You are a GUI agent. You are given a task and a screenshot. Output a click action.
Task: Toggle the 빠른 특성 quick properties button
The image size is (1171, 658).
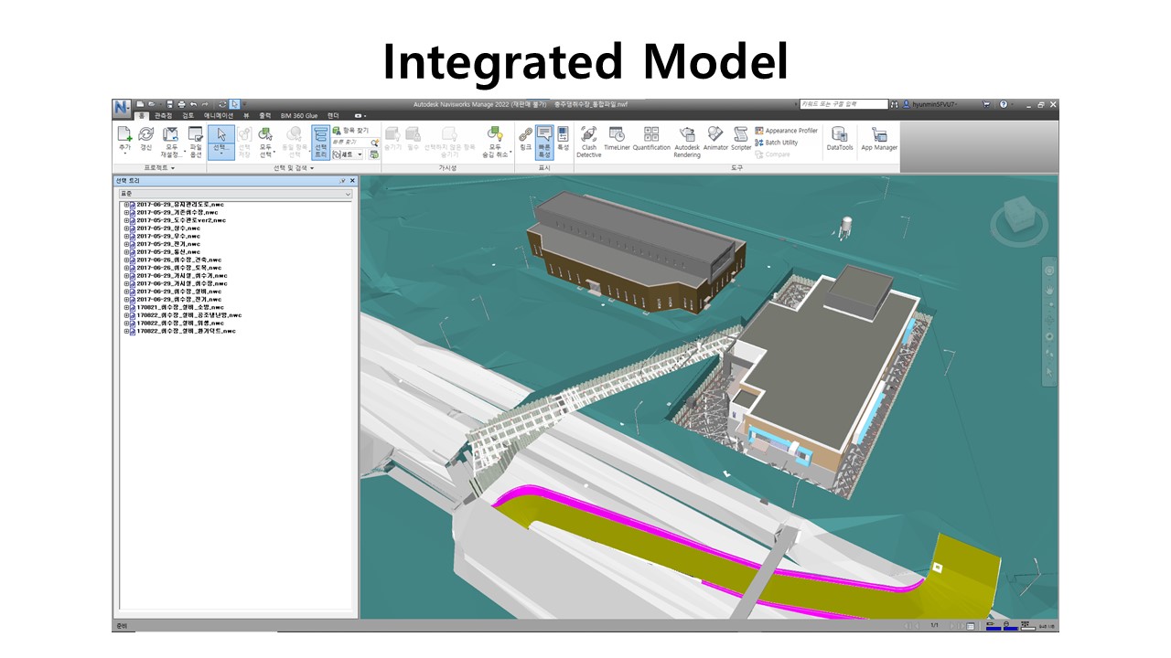click(x=544, y=142)
